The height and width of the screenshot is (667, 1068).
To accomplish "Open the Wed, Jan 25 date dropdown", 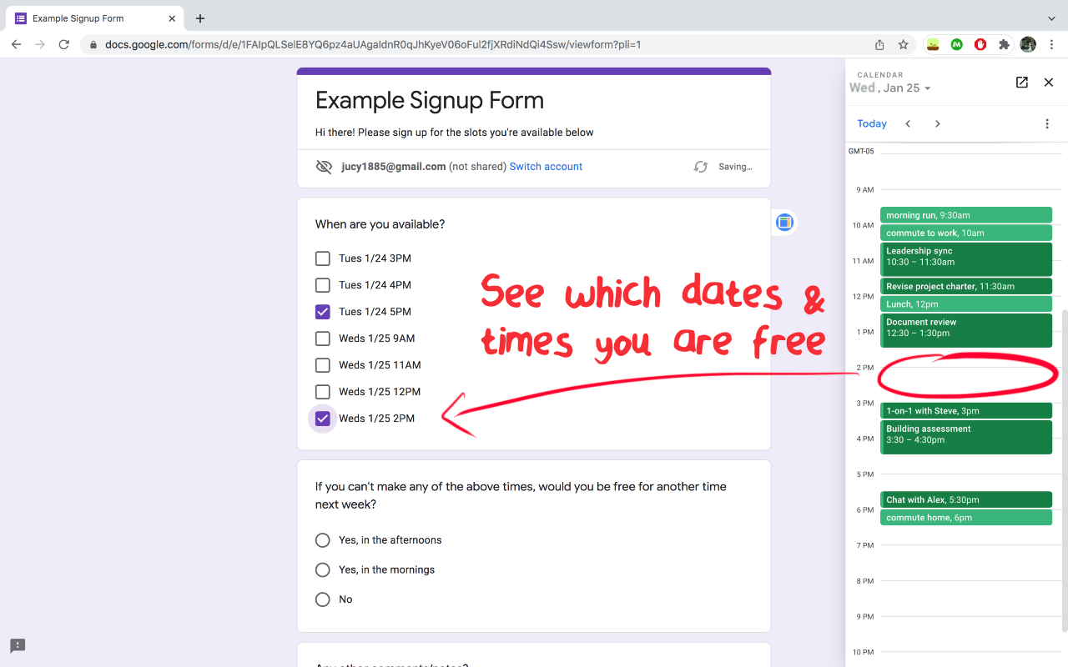I will click(890, 87).
